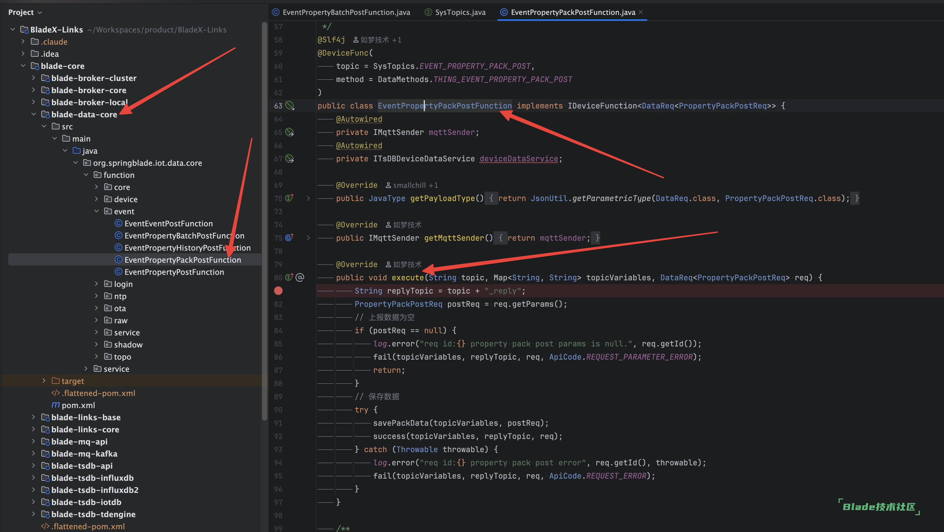Click the smallchill +1 author hint
The image size is (944, 532).
pos(412,185)
